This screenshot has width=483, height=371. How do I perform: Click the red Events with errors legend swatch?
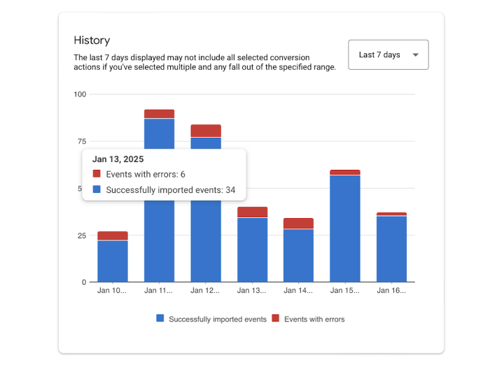click(275, 318)
